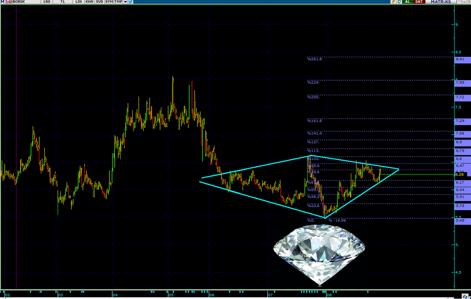Expand dropdown arrow next to TMP

click(125, 2)
